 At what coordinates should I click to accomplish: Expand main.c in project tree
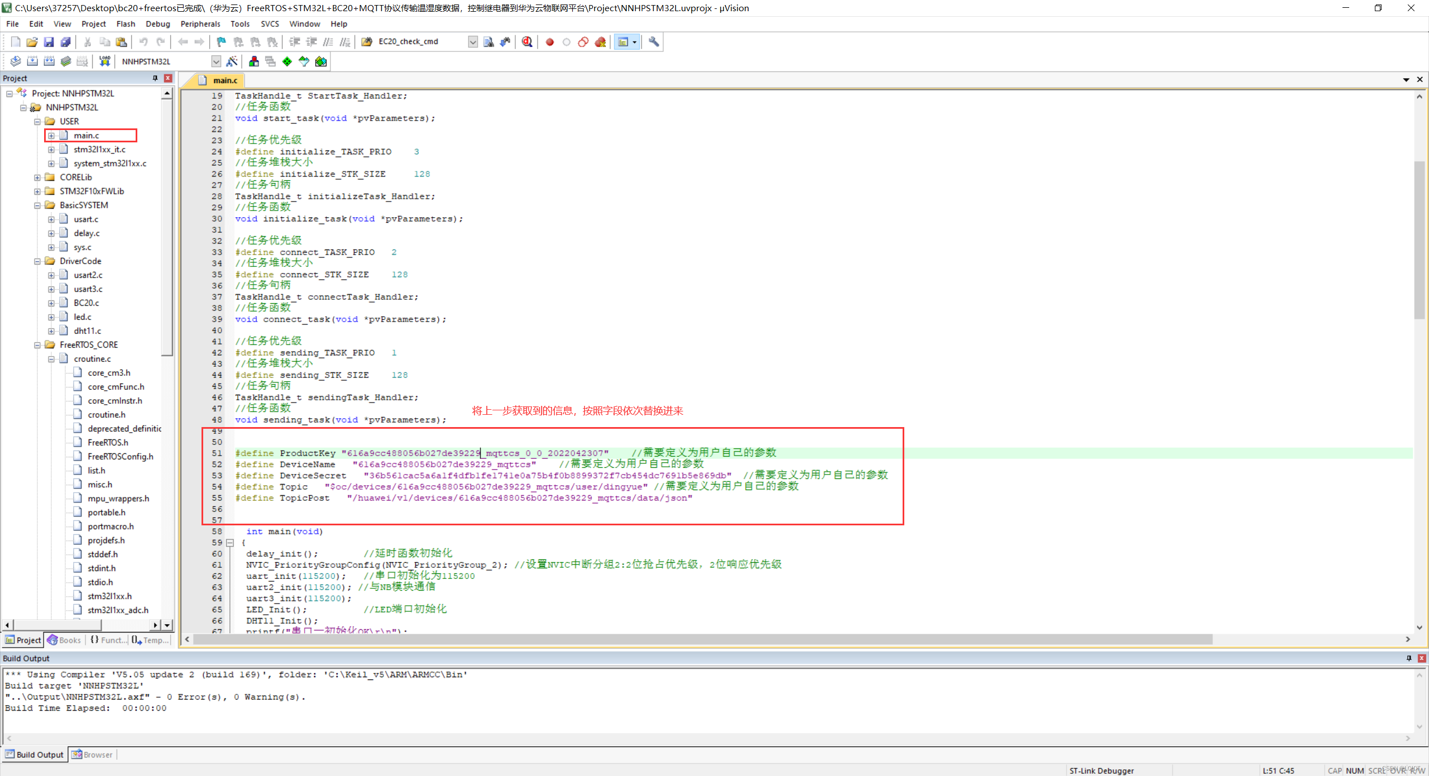tap(51, 135)
